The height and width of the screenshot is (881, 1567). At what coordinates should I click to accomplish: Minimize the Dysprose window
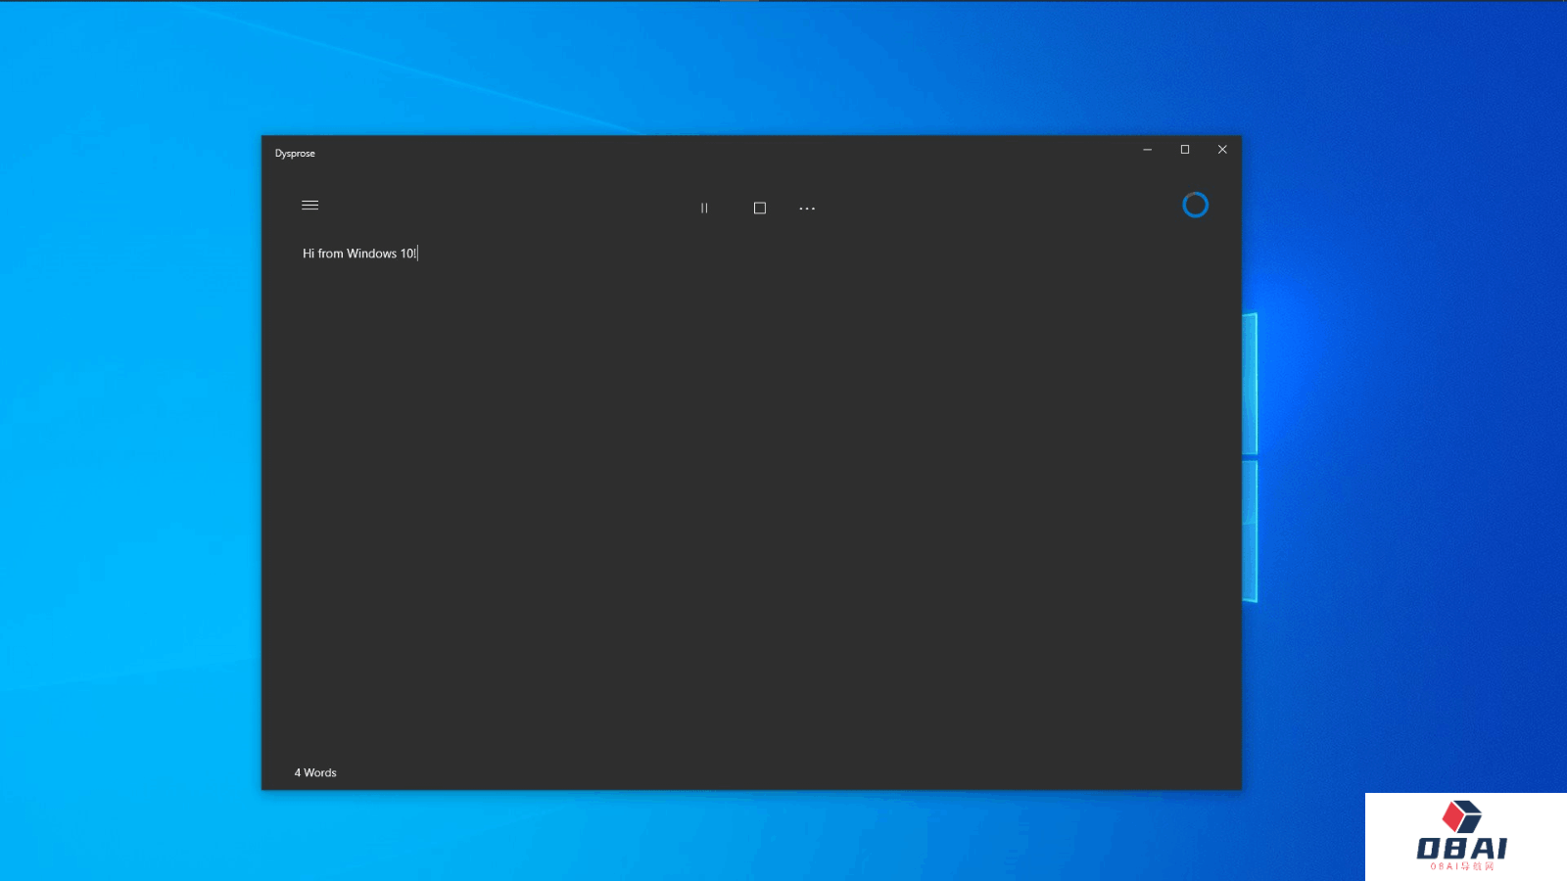point(1147,150)
